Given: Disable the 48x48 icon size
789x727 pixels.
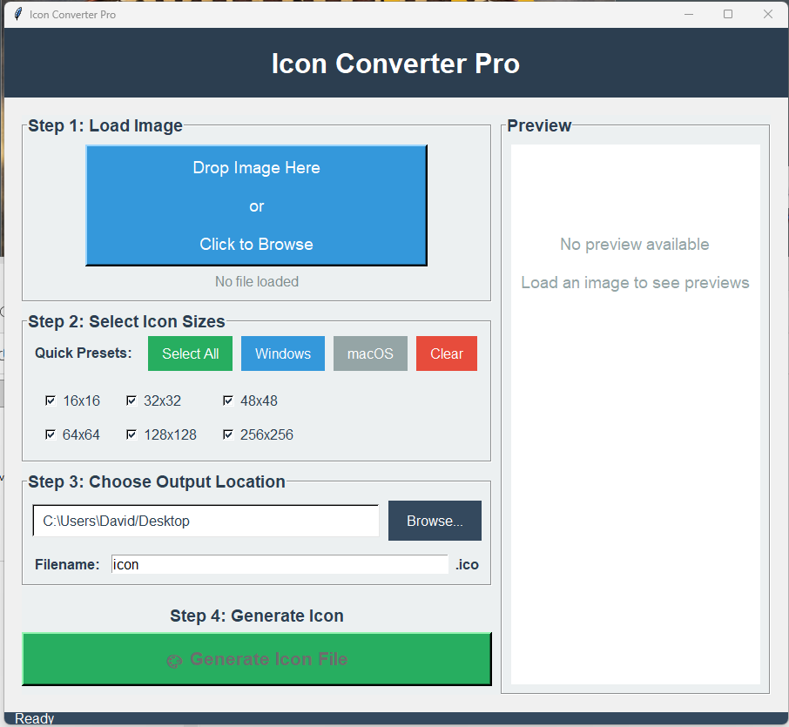Looking at the screenshot, I should 227,401.
